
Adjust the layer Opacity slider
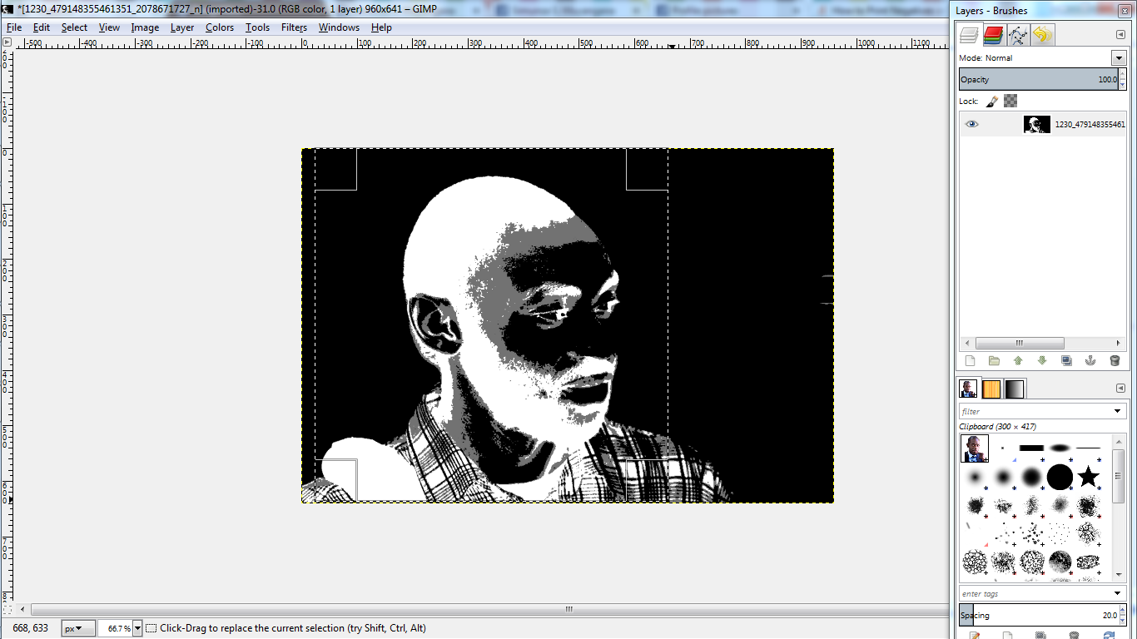(1039, 79)
